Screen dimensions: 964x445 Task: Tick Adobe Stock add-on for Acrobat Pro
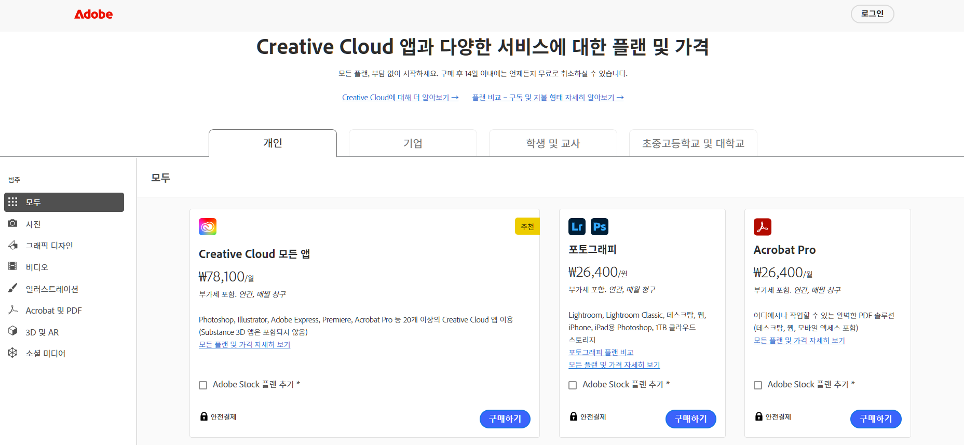click(x=758, y=385)
